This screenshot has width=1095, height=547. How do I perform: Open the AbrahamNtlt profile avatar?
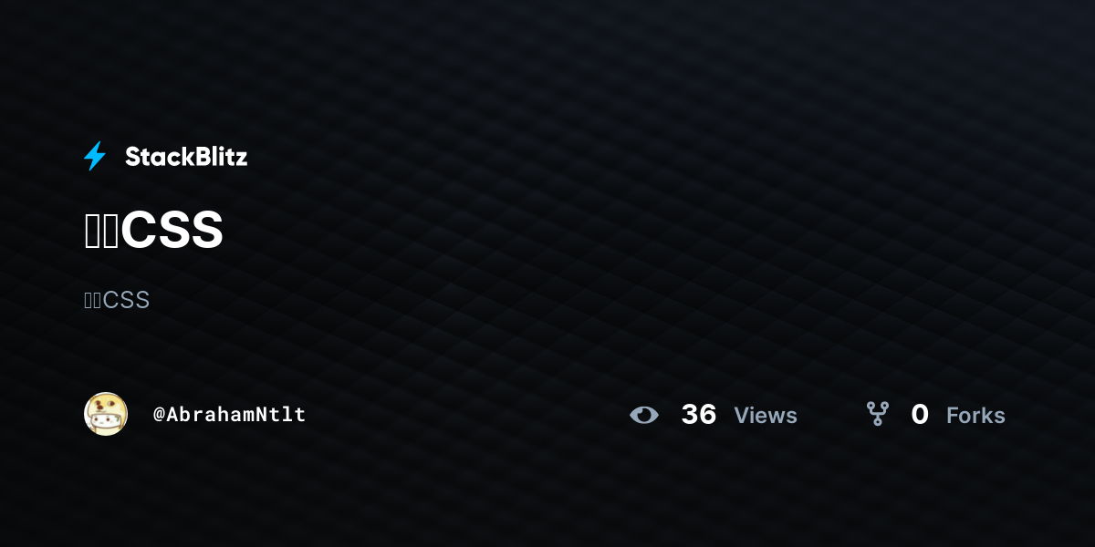pyautogui.click(x=106, y=414)
